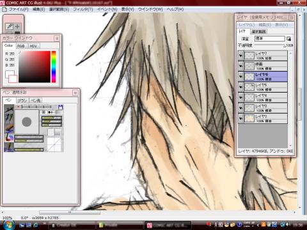The image size is (307, 230).
Task: Click the horizontal canvas scrollbar thumb
Action: click(x=70, y=212)
